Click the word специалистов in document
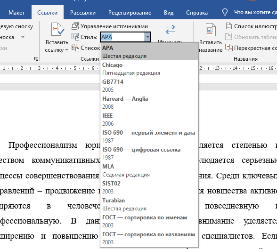 click(228, 236)
